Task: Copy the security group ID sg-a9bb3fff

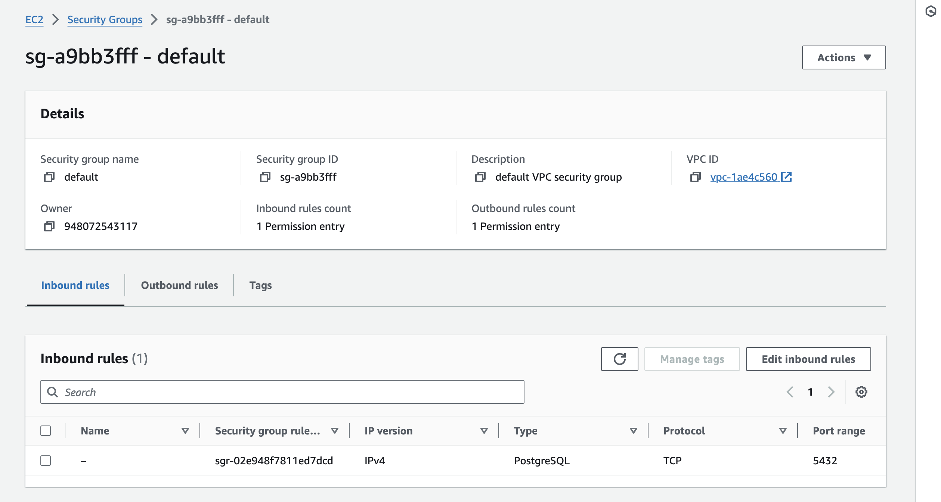Action: click(x=266, y=177)
